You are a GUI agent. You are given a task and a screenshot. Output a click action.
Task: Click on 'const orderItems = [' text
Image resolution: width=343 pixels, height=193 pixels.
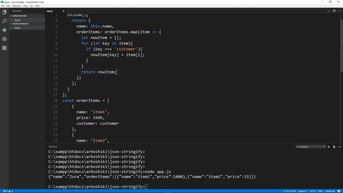point(86,101)
